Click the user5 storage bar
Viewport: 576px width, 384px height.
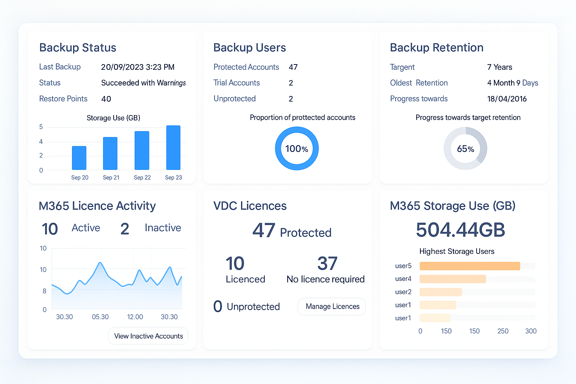[x=469, y=266]
